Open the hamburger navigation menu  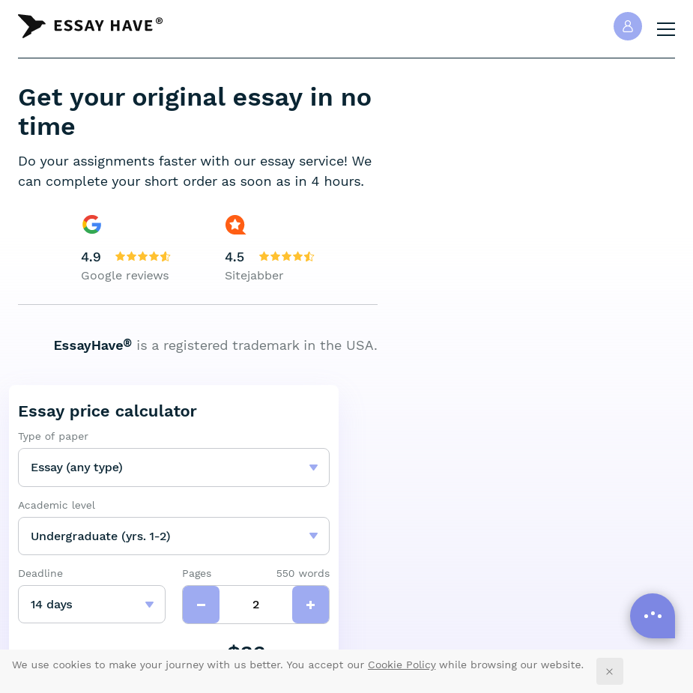[665, 29]
